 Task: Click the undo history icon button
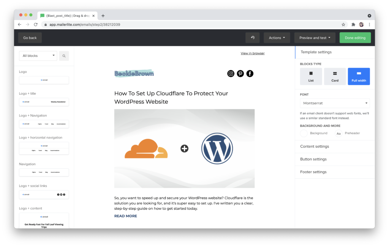coord(253,38)
